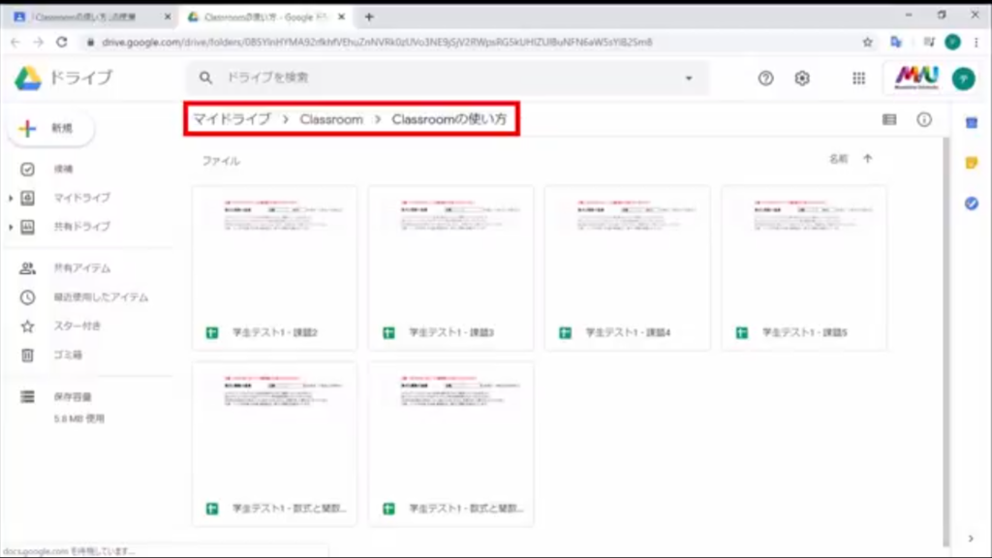
Task: Open the browser media control icon
Action: click(x=929, y=43)
